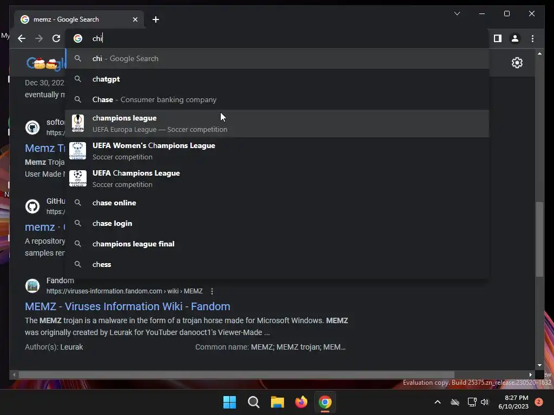
Task: Open the notification badge showing 2
Action: coord(538,402)
